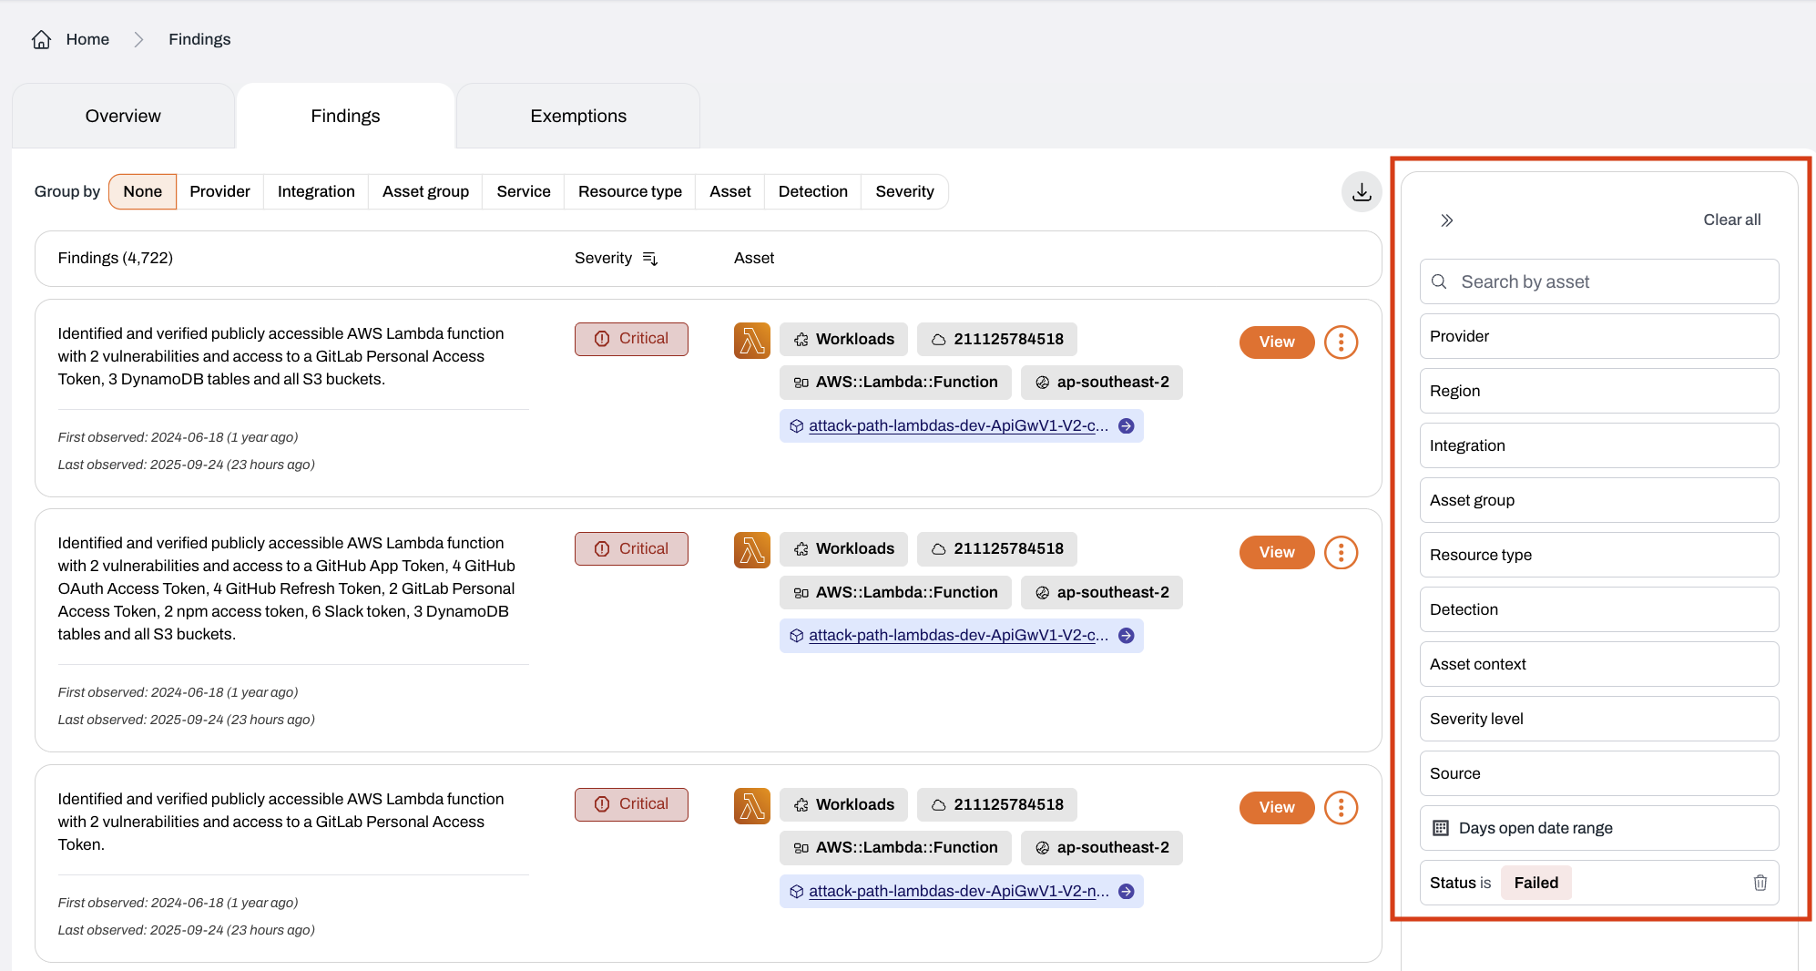Open the Days open date range picker
1816x971 pixels.
click(x=1599, y=828)
